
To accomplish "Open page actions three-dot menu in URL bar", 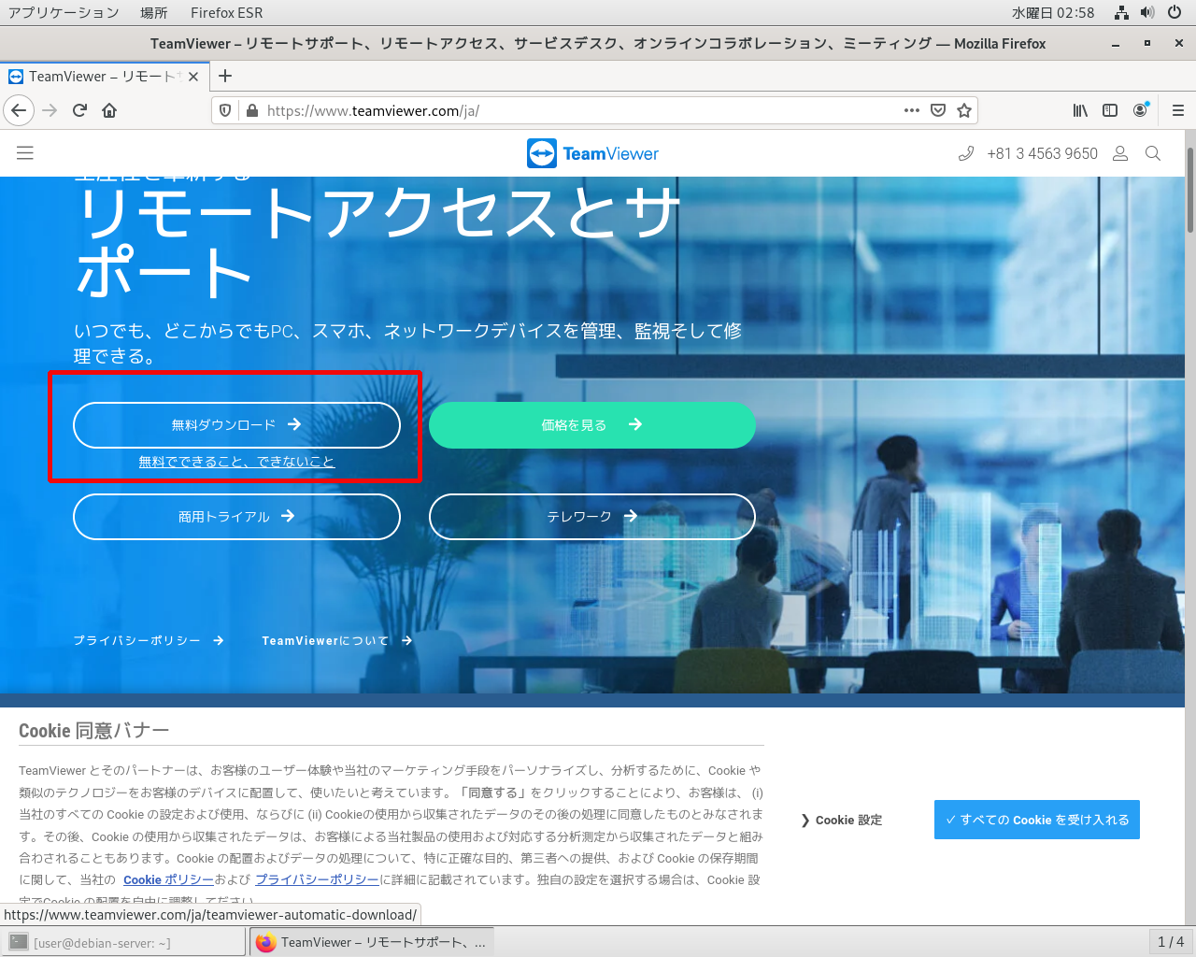I will 912,110.
